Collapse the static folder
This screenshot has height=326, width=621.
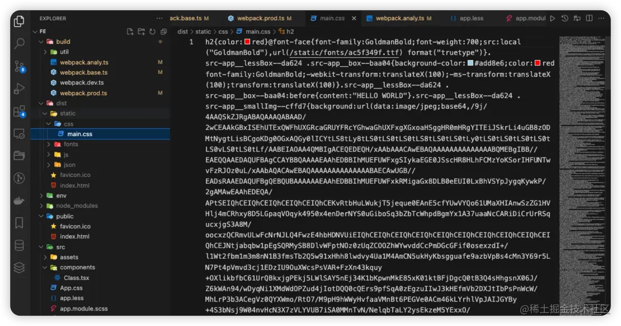(x=67, y=113)
